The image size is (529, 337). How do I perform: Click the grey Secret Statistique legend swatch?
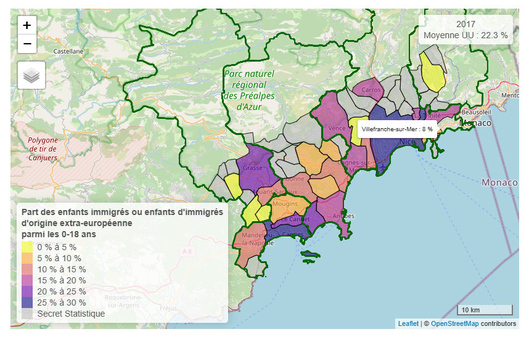28,314
